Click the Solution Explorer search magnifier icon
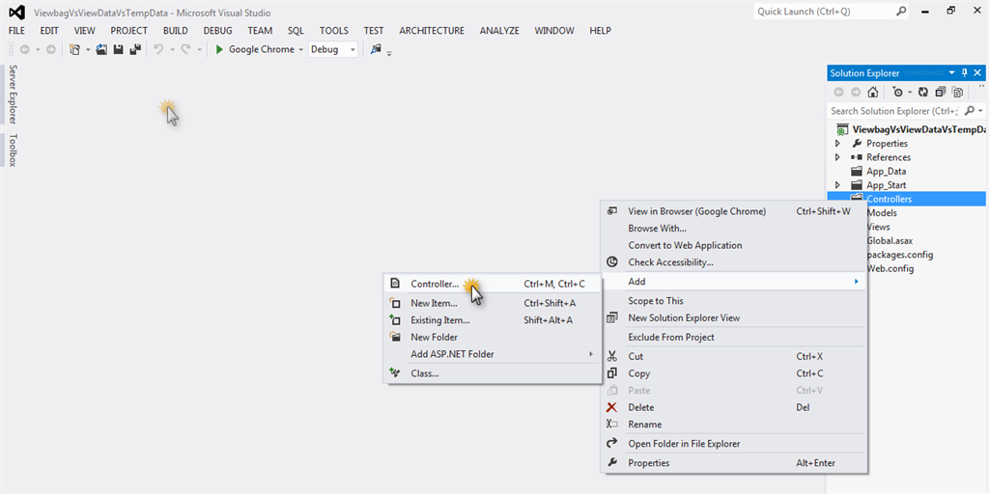 click(970, 111)
